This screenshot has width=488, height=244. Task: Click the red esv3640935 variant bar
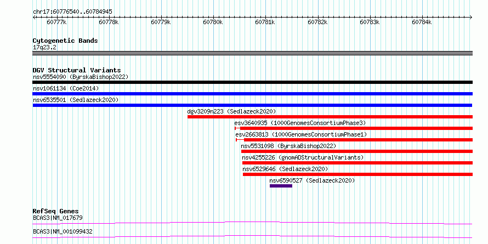[354, 128]
